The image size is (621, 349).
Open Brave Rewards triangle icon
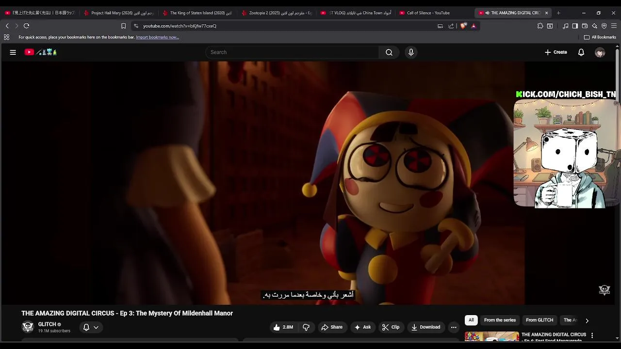pyautogui.click(x=474, y=26)
